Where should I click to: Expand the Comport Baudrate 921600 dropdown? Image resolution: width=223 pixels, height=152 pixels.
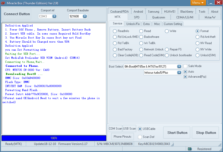85,16
